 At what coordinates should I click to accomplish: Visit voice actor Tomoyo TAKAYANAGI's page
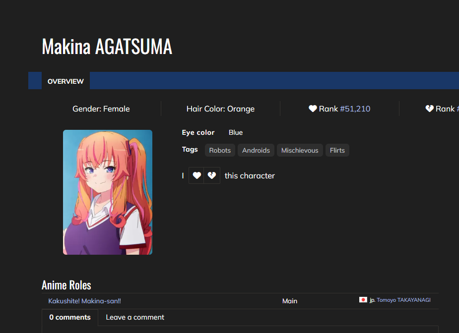click(403, 300)
